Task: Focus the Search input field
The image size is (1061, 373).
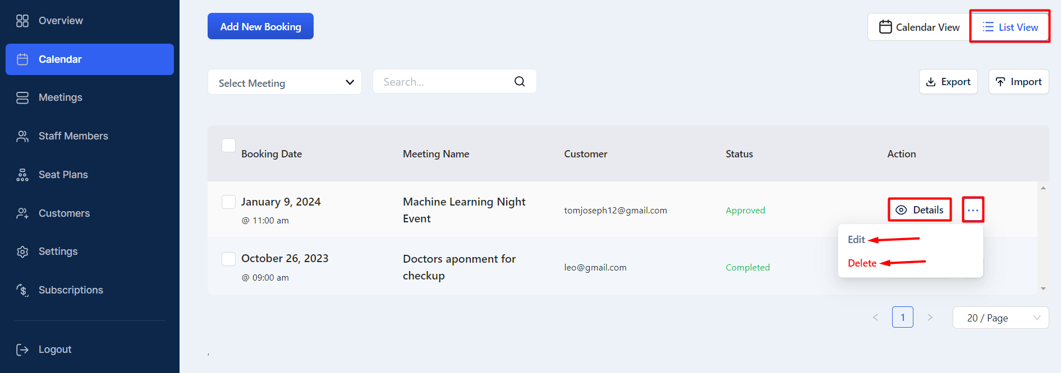Action: click(x=443, y=82)
